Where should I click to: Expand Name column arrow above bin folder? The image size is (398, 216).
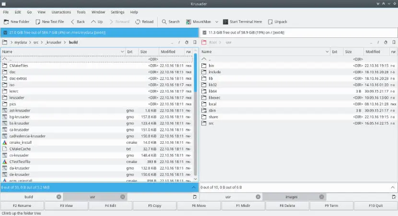tap(327, 52)
